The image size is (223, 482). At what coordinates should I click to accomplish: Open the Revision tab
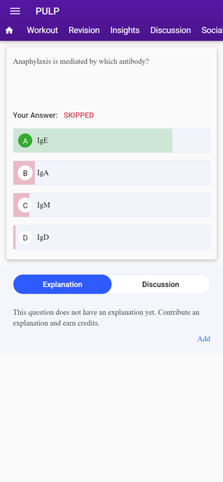tap(84, 30)
